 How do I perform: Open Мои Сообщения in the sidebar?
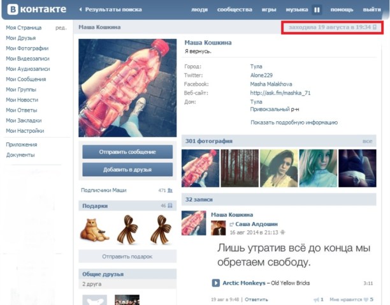click(x=25, y=79)
